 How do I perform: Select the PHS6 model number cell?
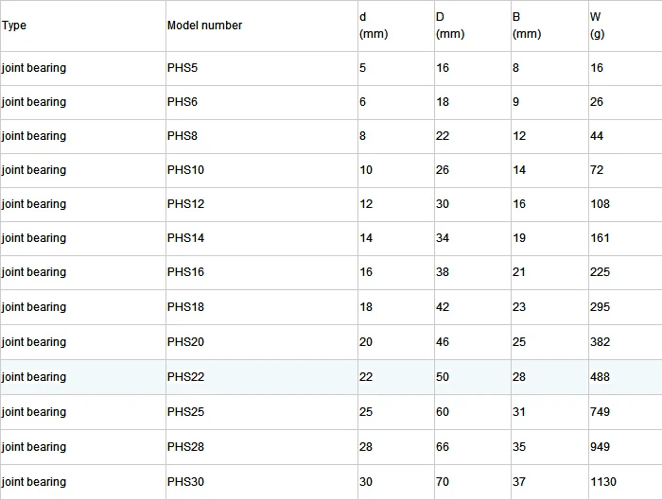pos(183,102)
